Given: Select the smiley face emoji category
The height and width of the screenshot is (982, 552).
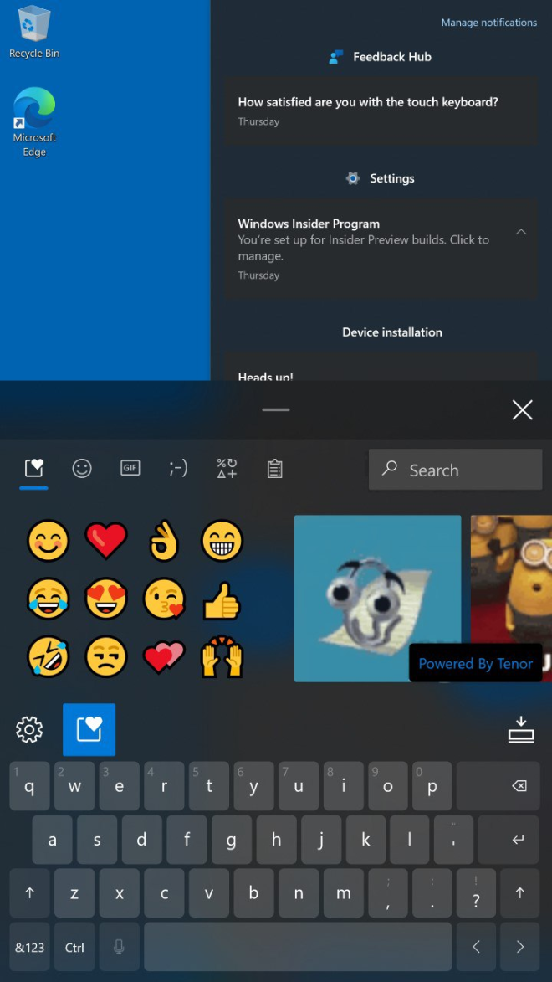Looking at the screenshot, I should [x=82, y=469].
